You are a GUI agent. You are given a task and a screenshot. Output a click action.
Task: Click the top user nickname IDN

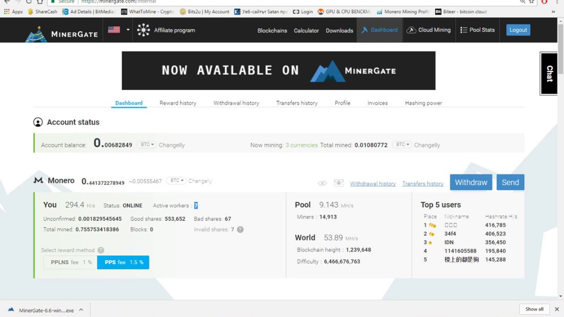tap(449, 242)
